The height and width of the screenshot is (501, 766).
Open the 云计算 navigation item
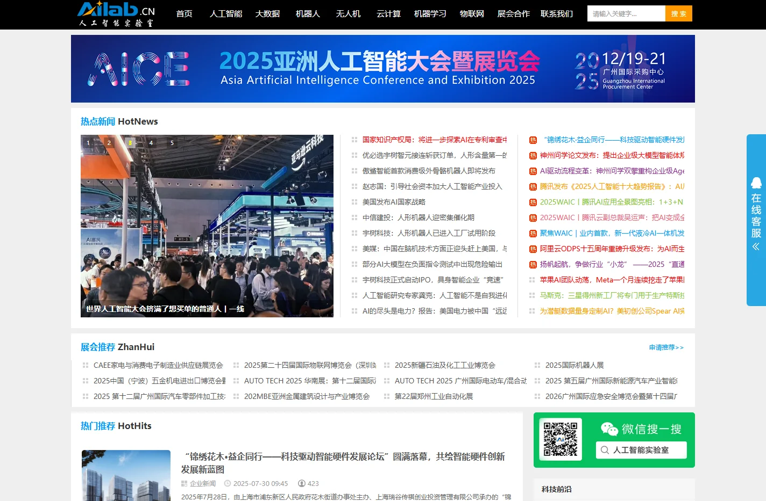tap(388, 14)
